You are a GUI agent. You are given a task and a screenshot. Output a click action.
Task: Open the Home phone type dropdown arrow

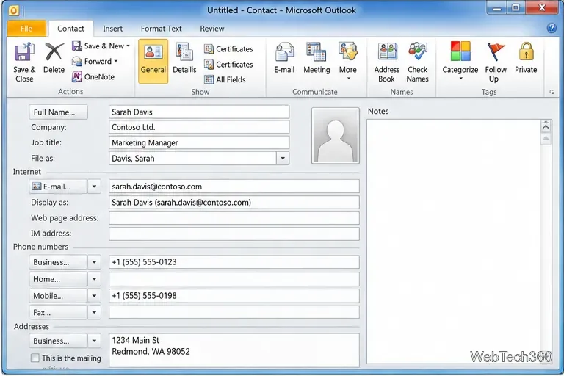94,279
